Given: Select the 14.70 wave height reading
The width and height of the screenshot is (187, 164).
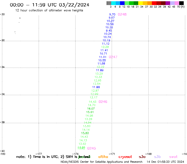Looking at the screenshot, I should pyautogui.click(x=92, y=105).
